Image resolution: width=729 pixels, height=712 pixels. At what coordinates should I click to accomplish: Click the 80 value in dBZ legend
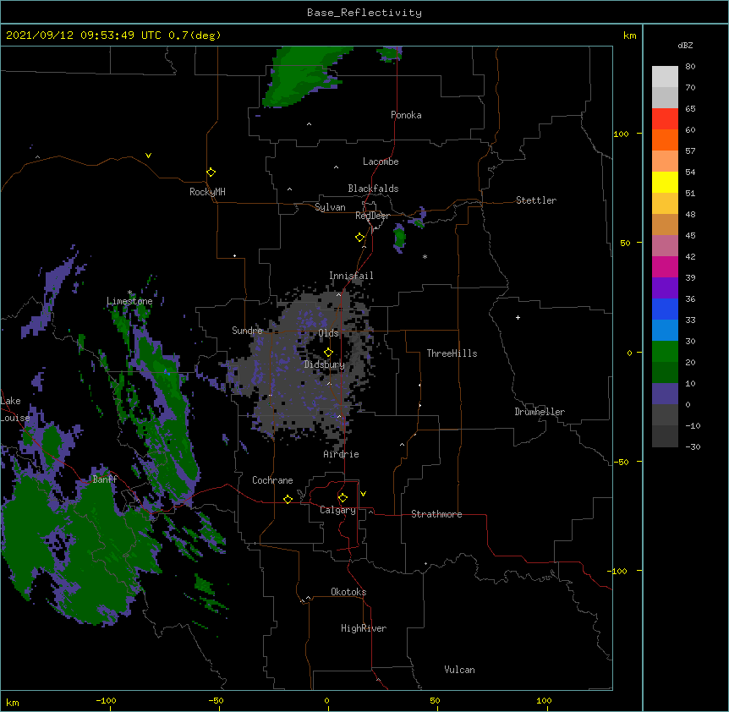click(690, 66)
